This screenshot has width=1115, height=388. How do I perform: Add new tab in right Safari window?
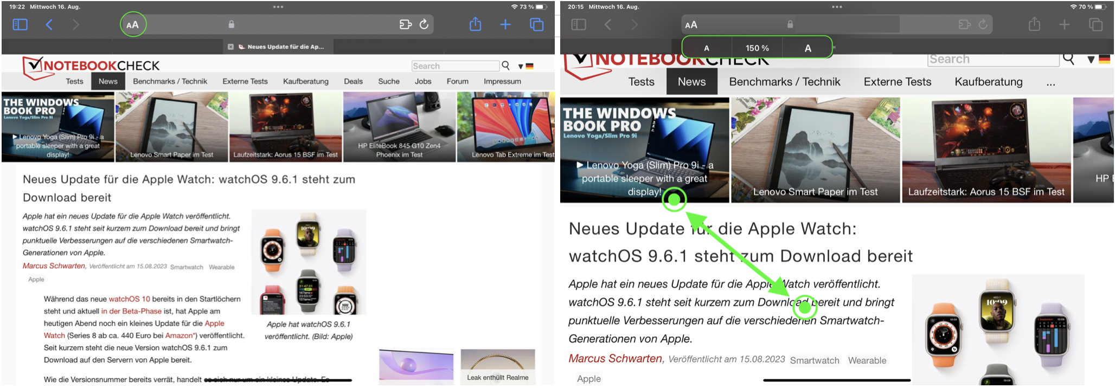point(1065,24)
